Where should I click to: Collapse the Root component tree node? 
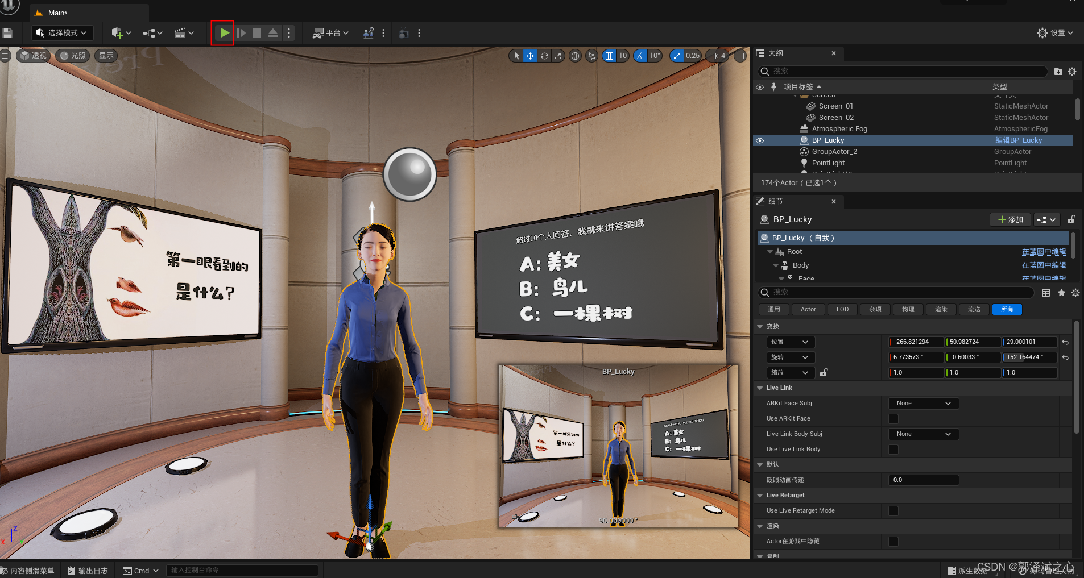pyautogui.click(x=770, y=252)
